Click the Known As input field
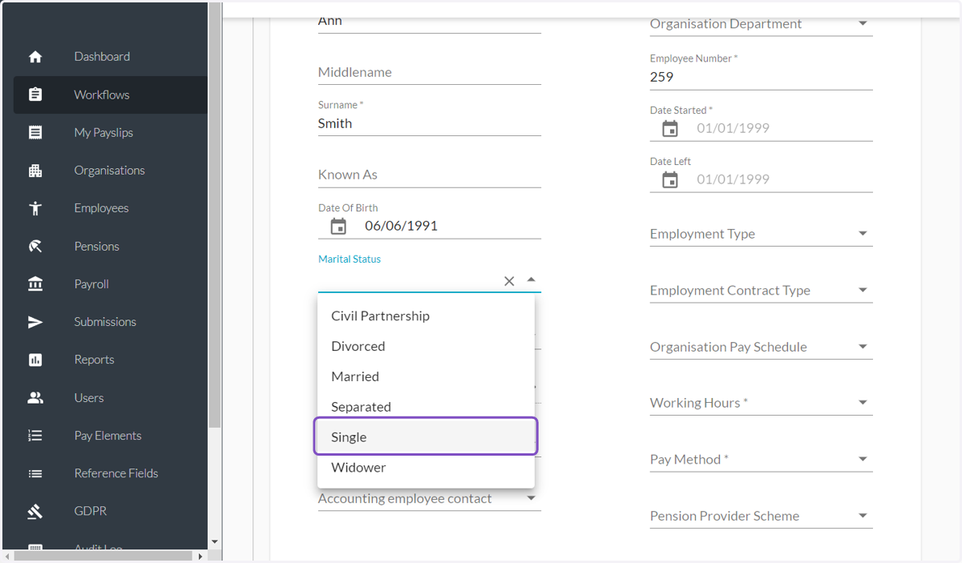 (430, 175)
